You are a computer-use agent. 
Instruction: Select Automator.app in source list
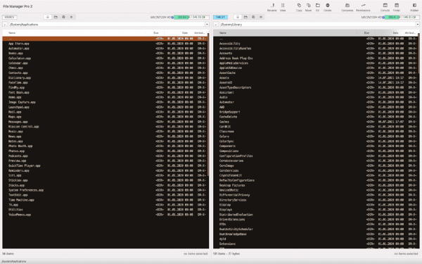[x=105, y=49]
